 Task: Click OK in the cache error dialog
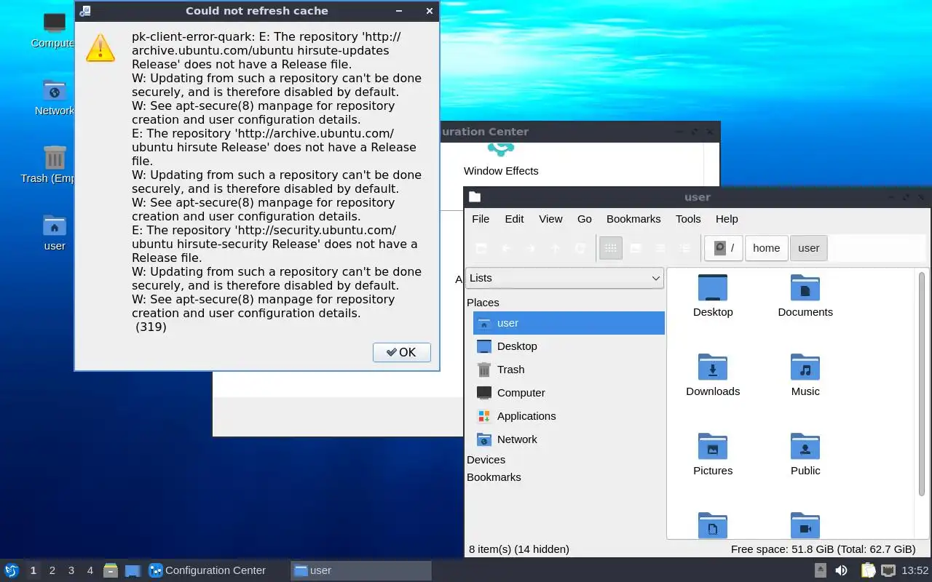(401, 352)
